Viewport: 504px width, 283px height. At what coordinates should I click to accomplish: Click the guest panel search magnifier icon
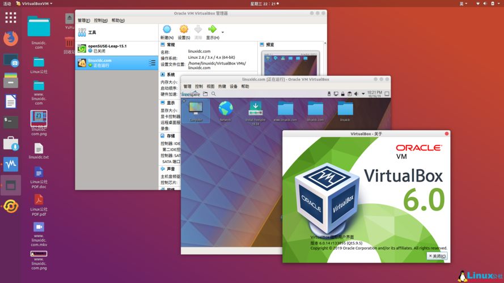pos(213,94)
